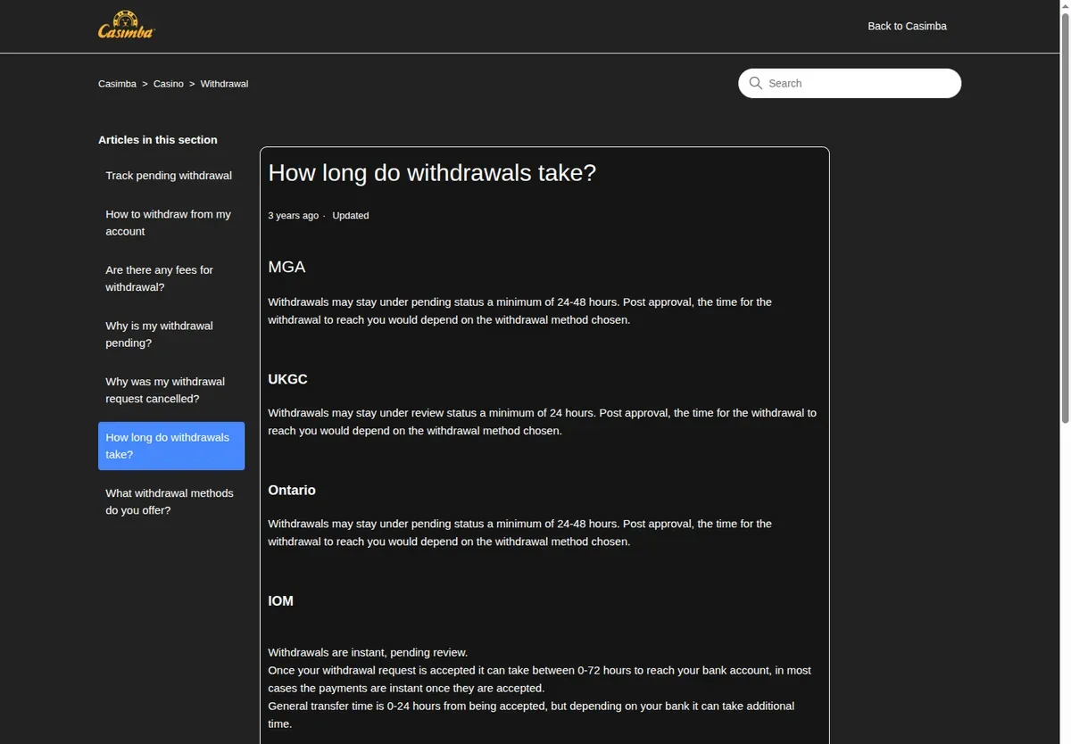This screenshot has height=744, width=1071.
Task: Click the search magnifier icon
Action: [x=756, y=83]
